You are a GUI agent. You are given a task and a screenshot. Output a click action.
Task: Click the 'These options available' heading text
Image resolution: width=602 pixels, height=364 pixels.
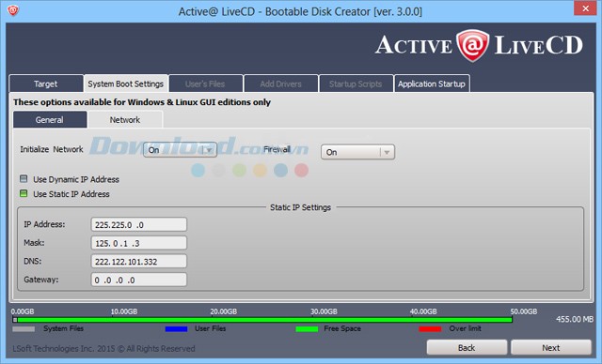142,102
